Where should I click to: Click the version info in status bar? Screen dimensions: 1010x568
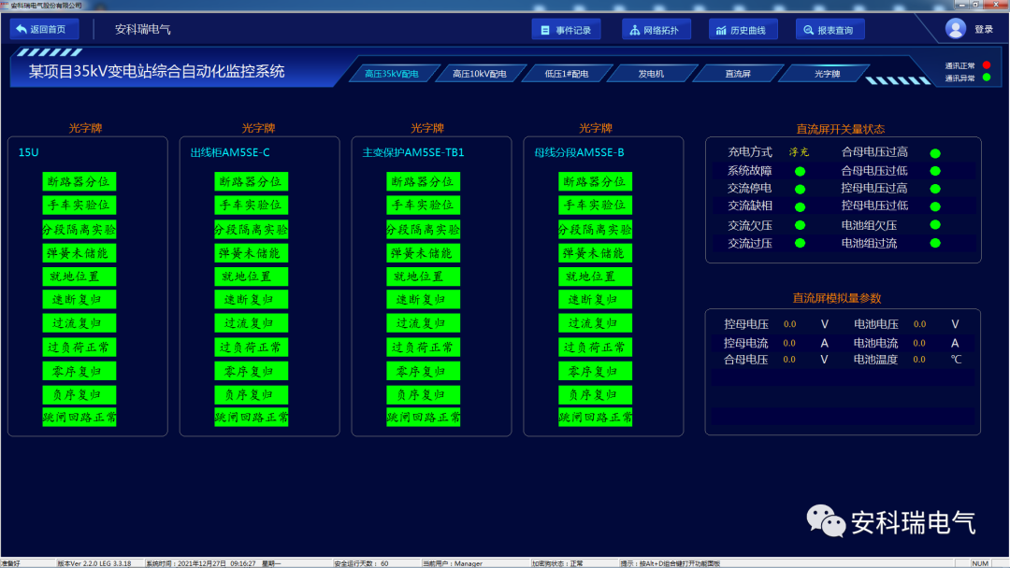tap(94, 563)
